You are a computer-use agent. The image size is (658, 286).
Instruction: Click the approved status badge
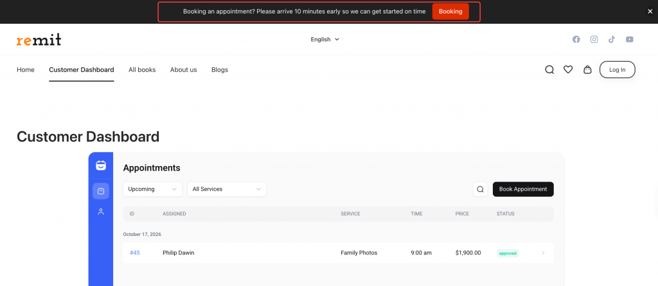[508, 253]
